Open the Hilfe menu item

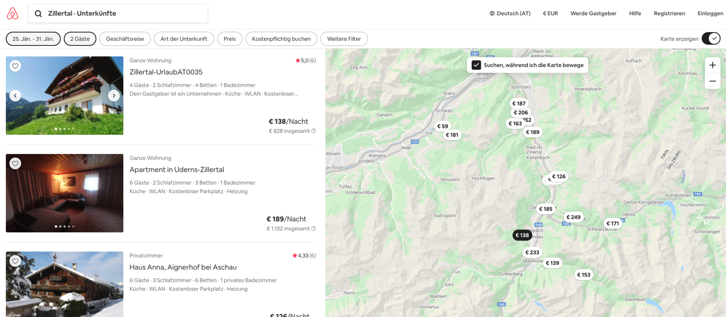coord(635,13)
